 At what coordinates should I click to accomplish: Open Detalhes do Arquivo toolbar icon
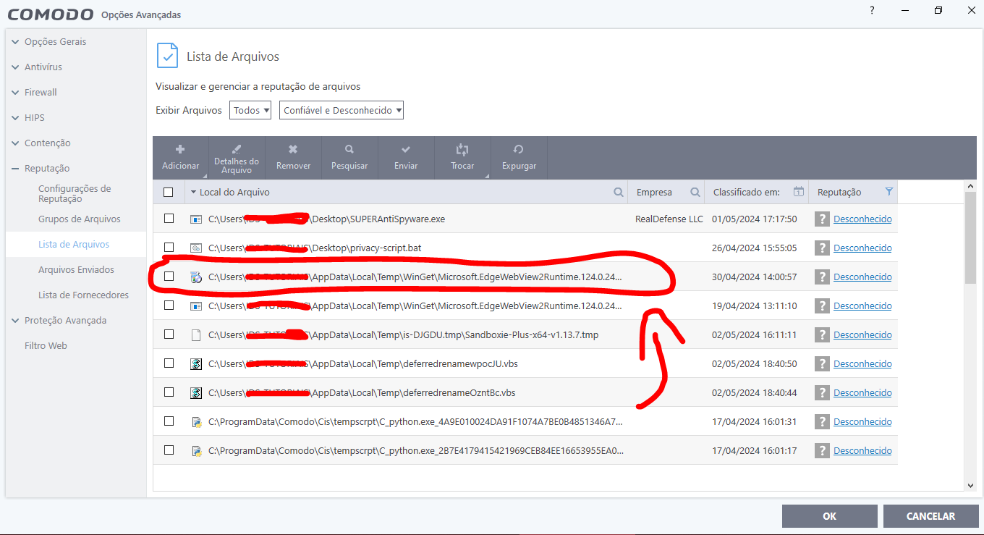pyautogui.click(x=237, y=149)
